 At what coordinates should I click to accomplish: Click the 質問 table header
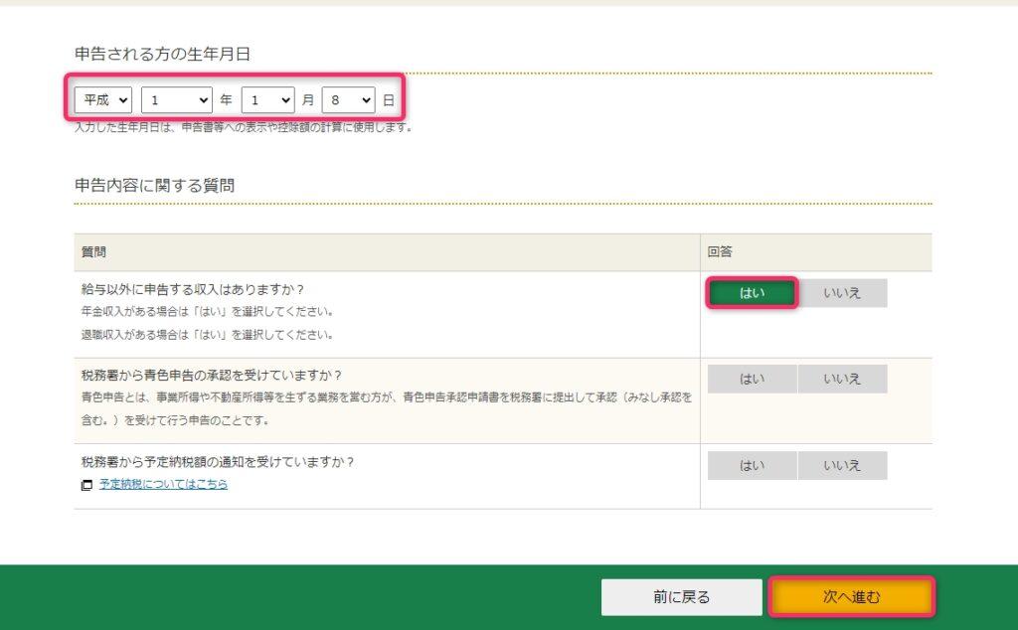pos(90,253)
